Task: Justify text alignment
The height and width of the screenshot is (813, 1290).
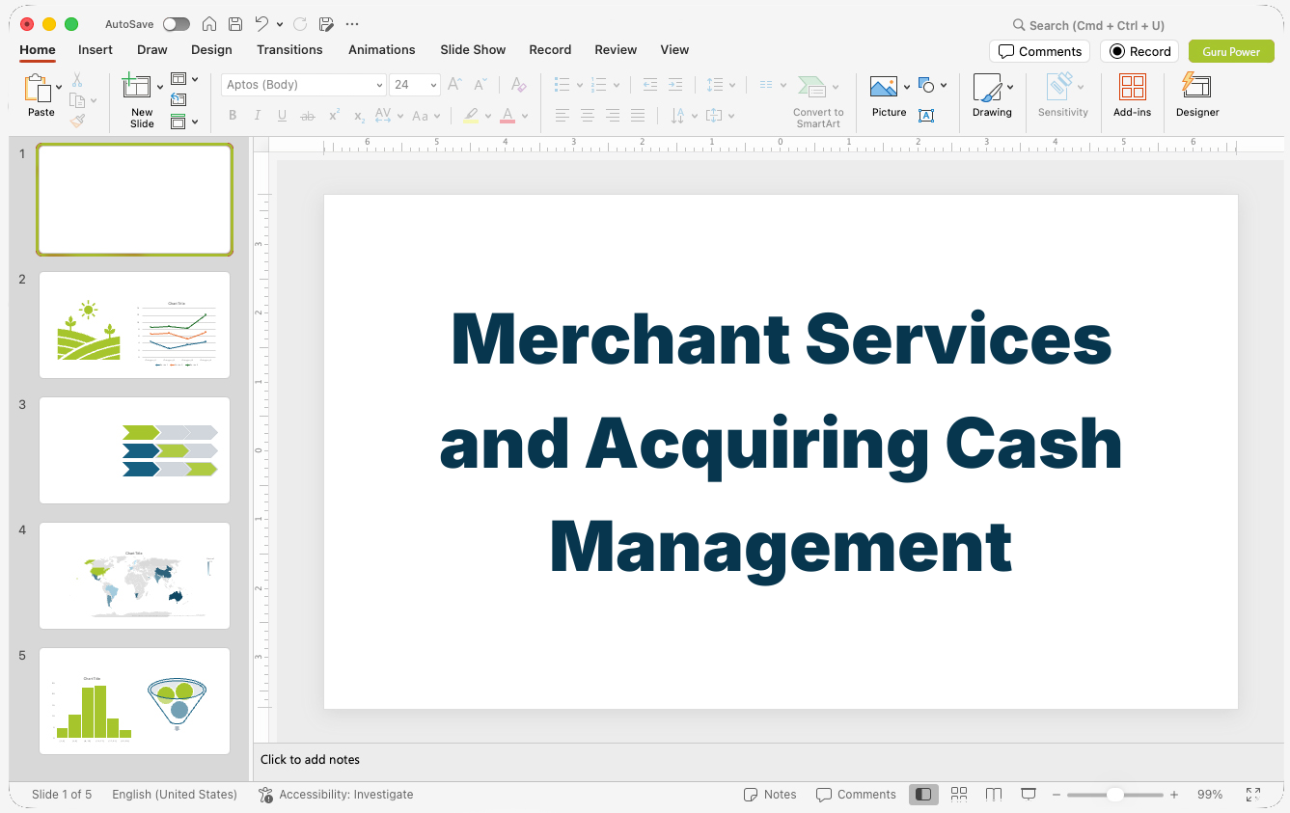Action: pos(638,116)
